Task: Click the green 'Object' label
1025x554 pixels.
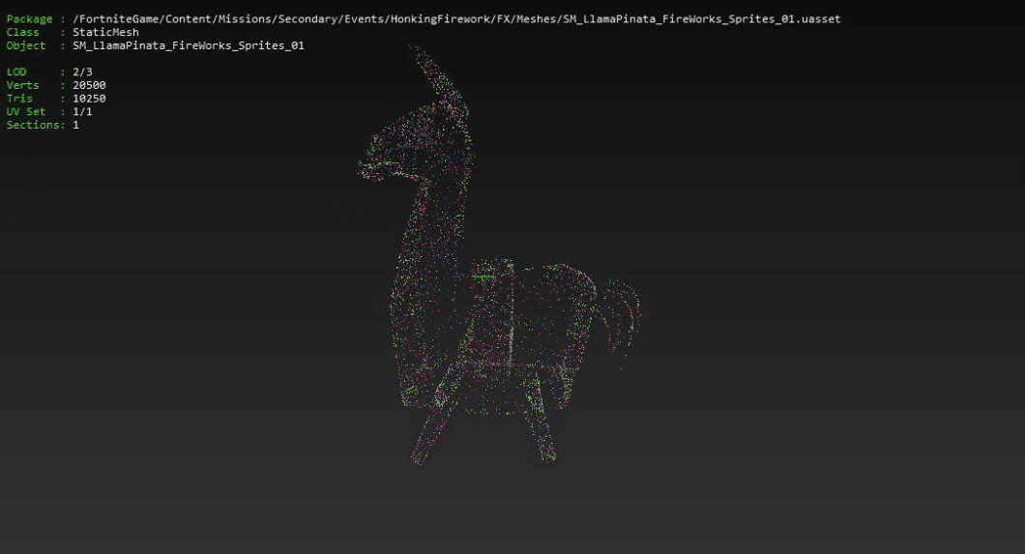Action: point(26,45)
